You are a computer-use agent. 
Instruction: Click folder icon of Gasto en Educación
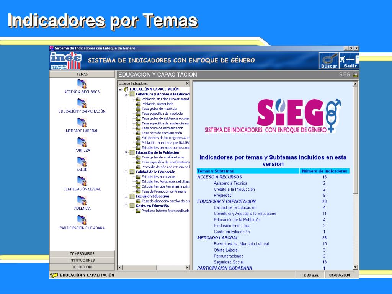click(132, 206)
